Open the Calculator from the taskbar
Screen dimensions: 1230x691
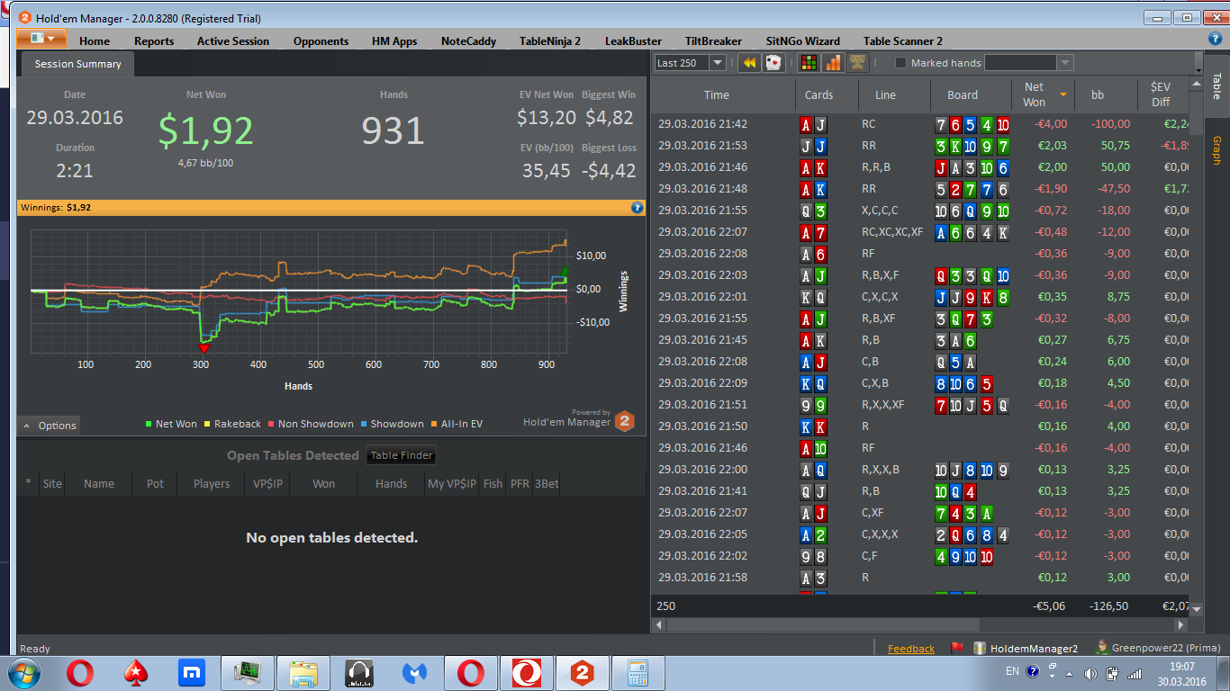point(638,673)
